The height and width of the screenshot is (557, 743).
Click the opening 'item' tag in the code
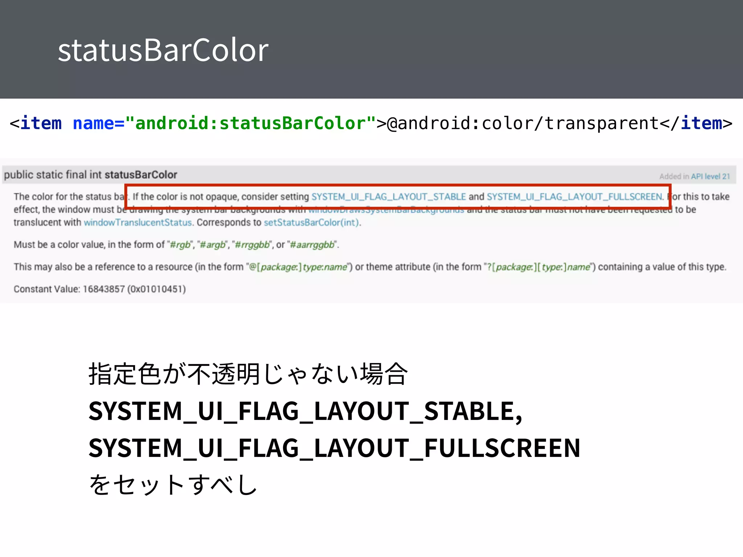41,123
